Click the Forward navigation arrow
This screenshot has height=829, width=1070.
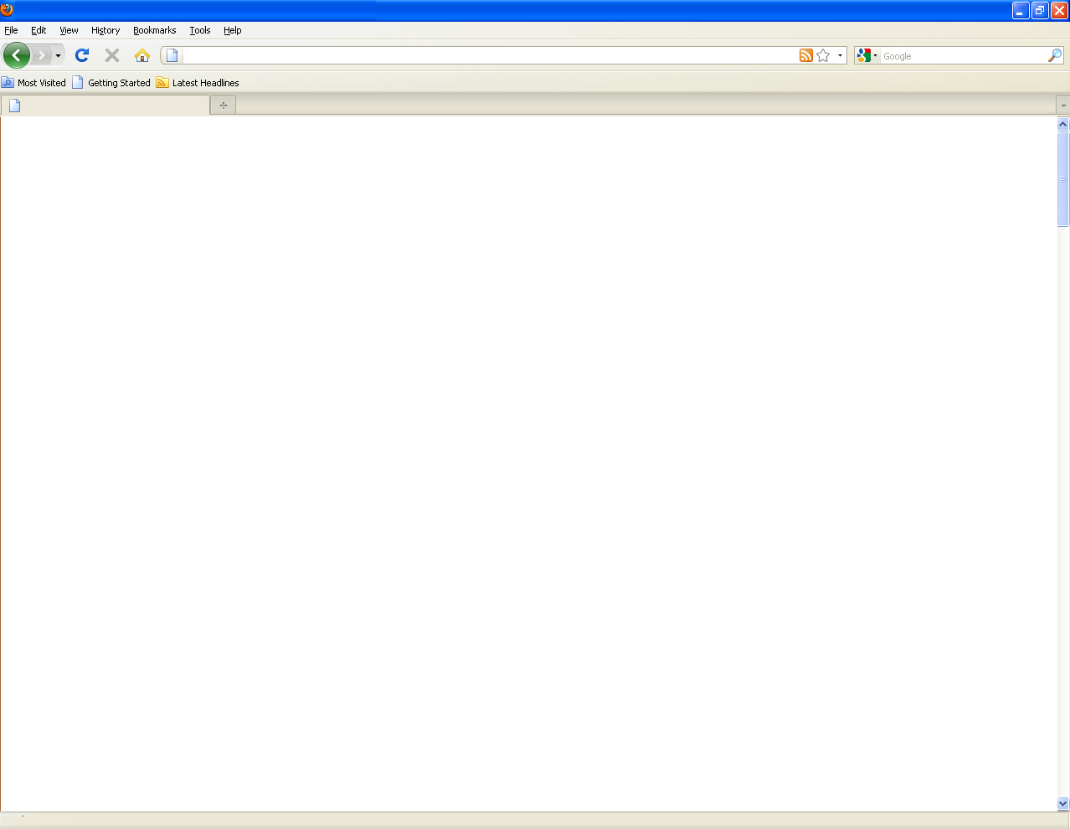tap(41, 55)
